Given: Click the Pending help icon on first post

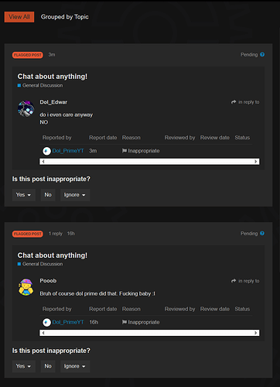Looking at the screenshot, I should (x=262, y=54).
